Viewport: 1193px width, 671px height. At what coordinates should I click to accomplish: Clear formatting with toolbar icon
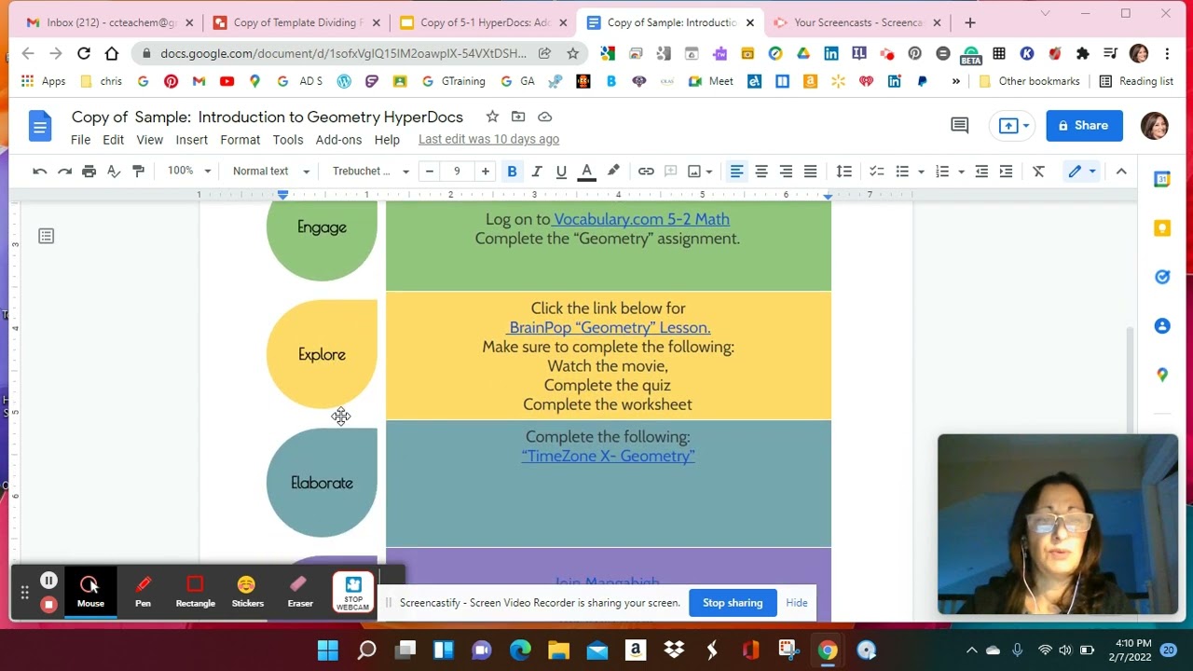pos(1038,171)
